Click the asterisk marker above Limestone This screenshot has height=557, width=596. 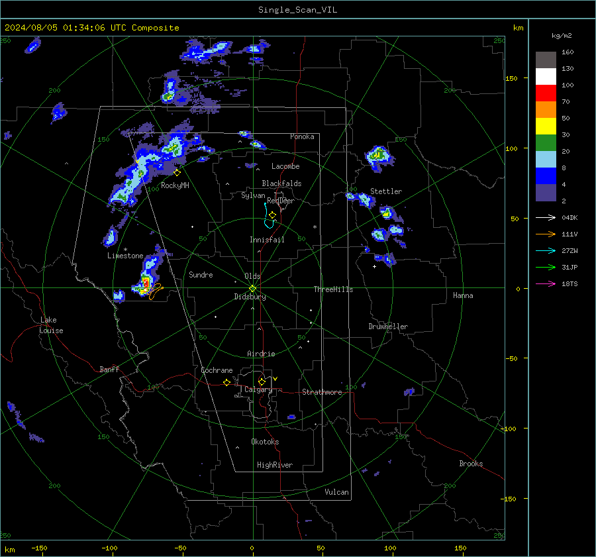click(125, 250)
